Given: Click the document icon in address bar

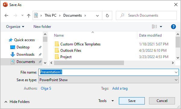Looking at the screenshot, I should [36, 15].
